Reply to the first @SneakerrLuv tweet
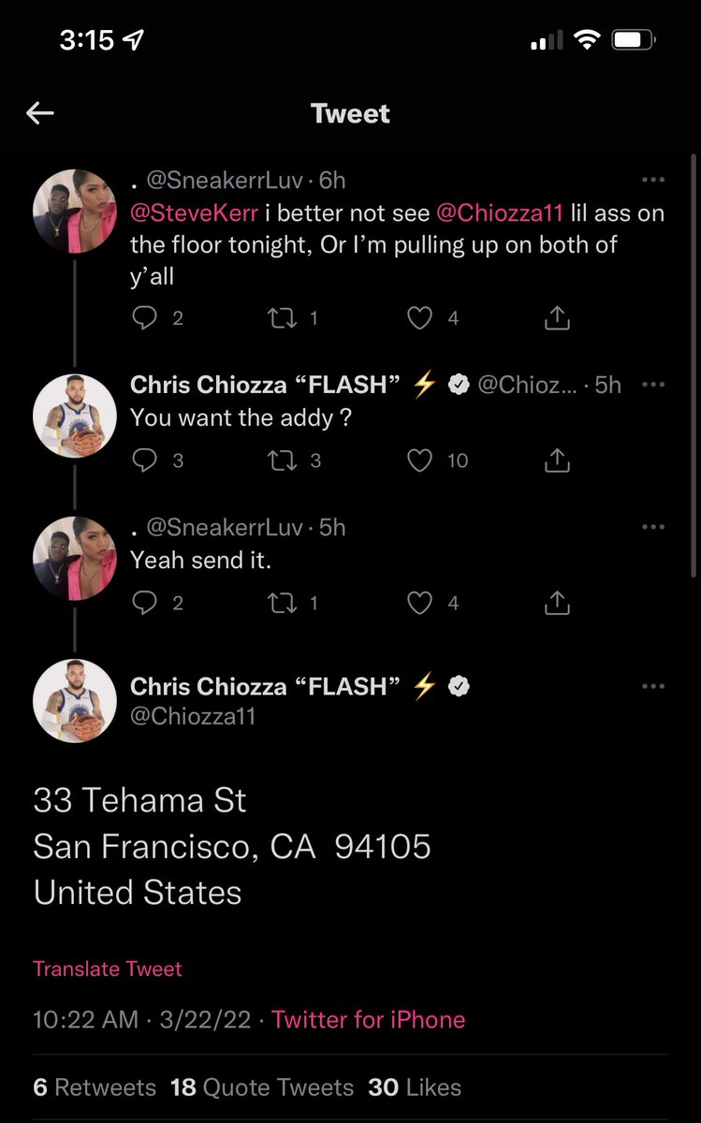The image size is (701, 1123). 144,318
